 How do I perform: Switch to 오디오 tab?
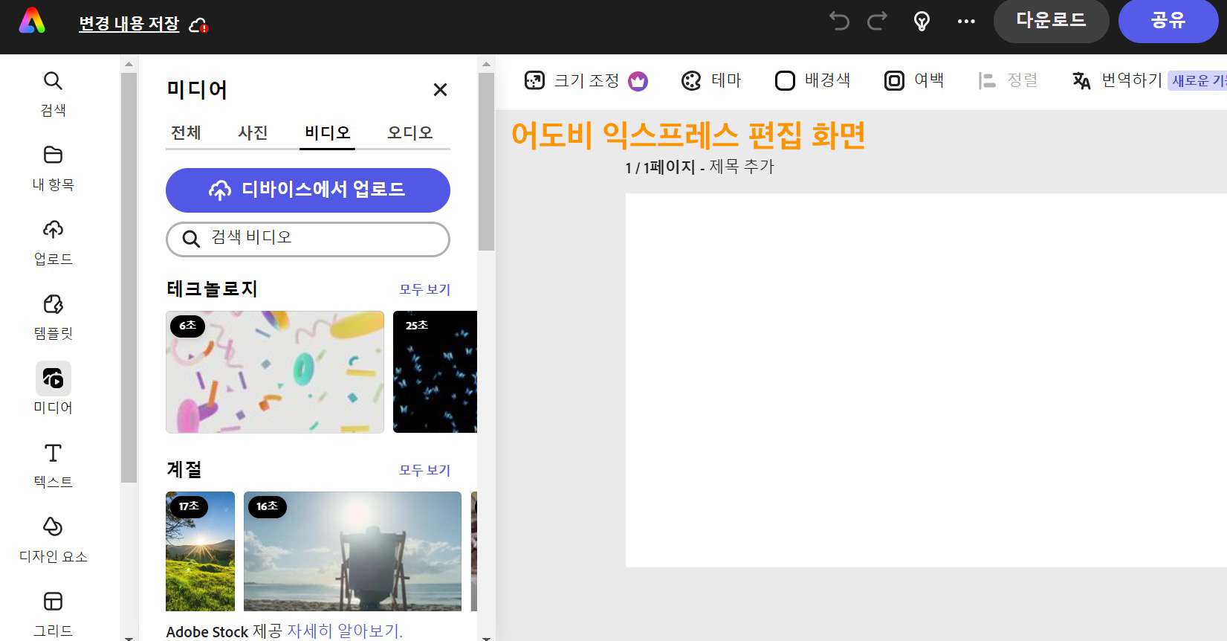point(409,132)
